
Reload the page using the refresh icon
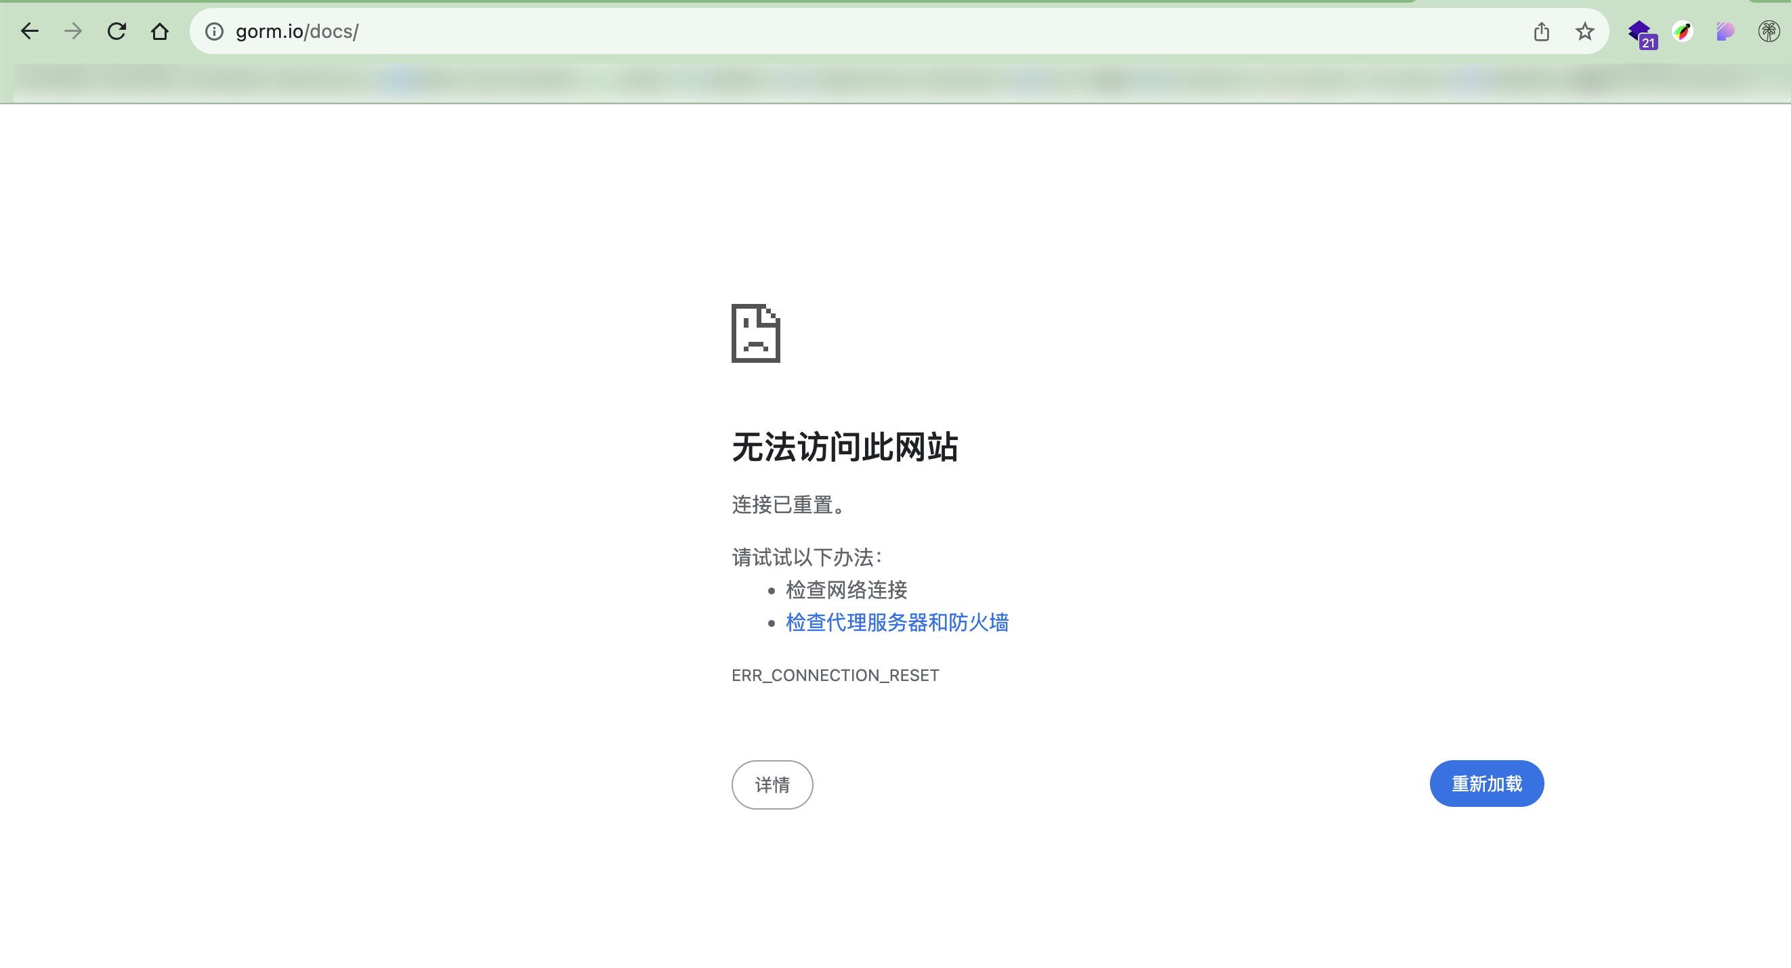tap(116, 31)
